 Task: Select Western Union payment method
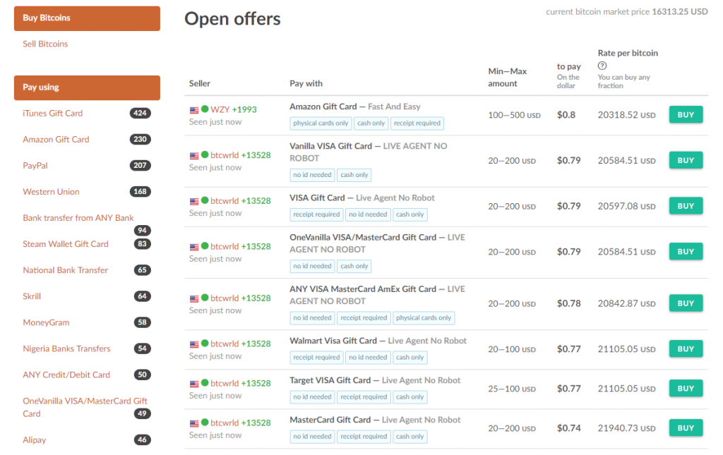coord(51,192)
